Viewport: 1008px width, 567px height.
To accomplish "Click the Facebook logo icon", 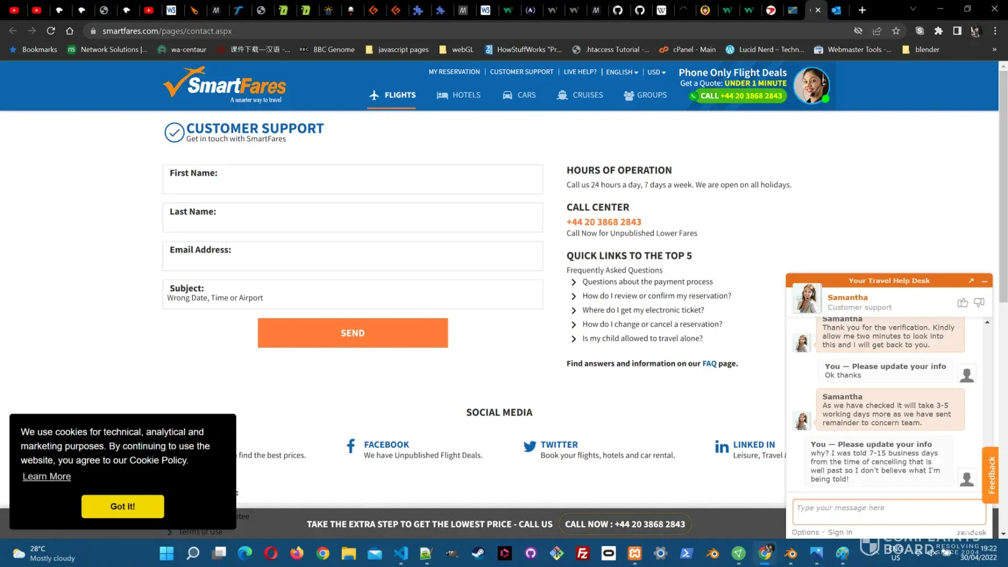I will (351, 446).
